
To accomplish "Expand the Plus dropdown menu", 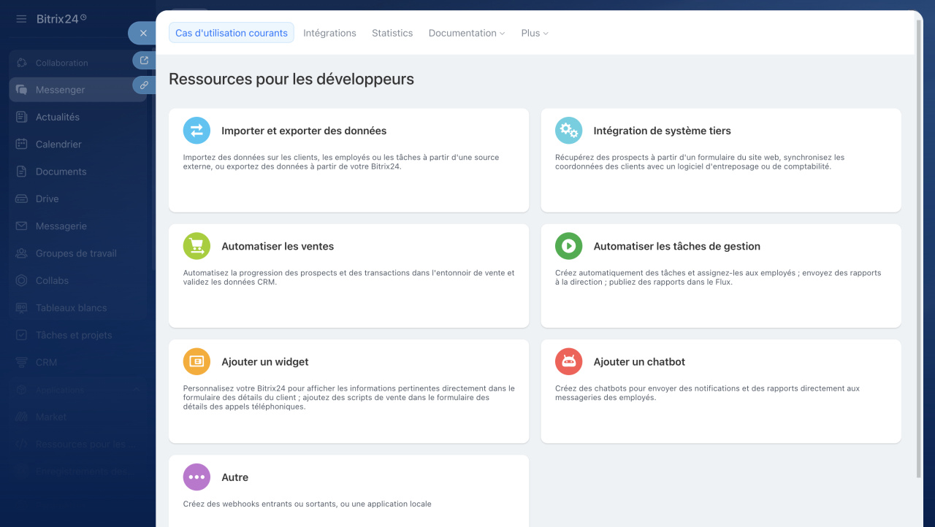I will tap(534, 33).
